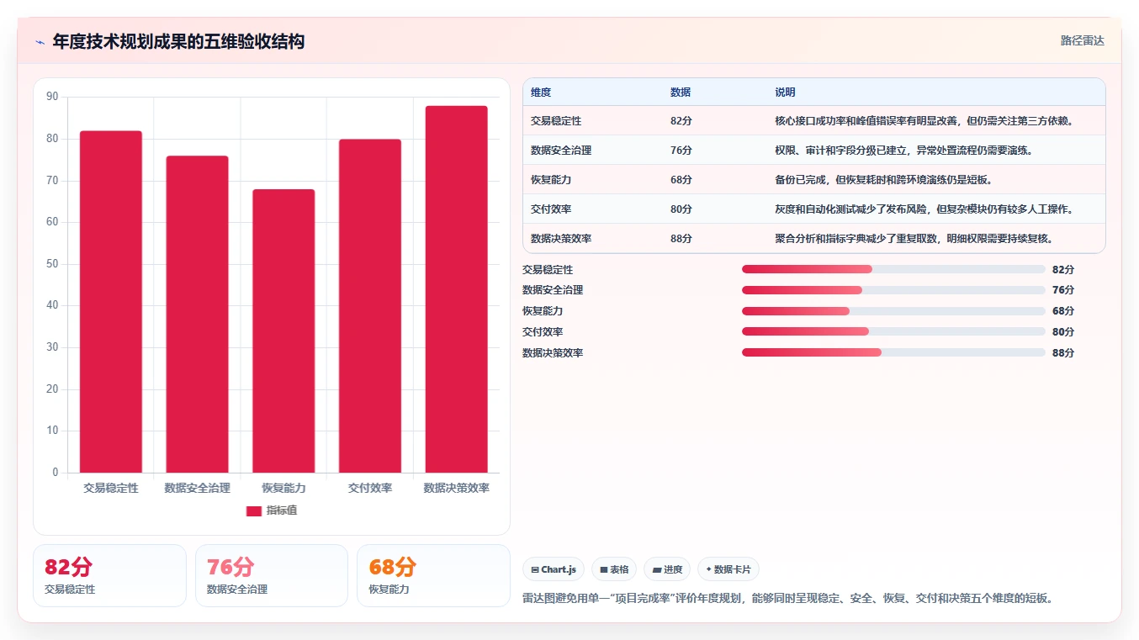Click the 表格 tag chip
The width and height of the screenshot is (1139, 640).
[x=614, y=569]
